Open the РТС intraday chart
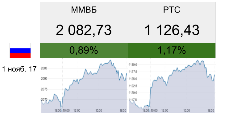This screenshot has height=113, width=229. [x=172, y=86]
